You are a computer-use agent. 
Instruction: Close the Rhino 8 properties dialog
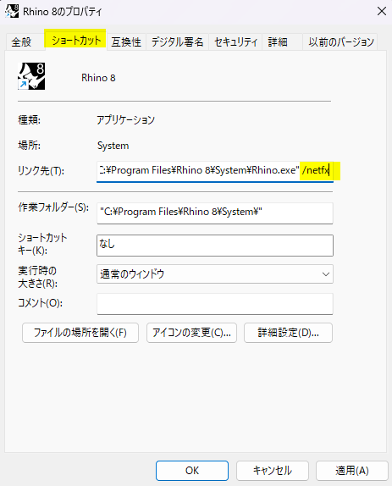tap(382, 12)
